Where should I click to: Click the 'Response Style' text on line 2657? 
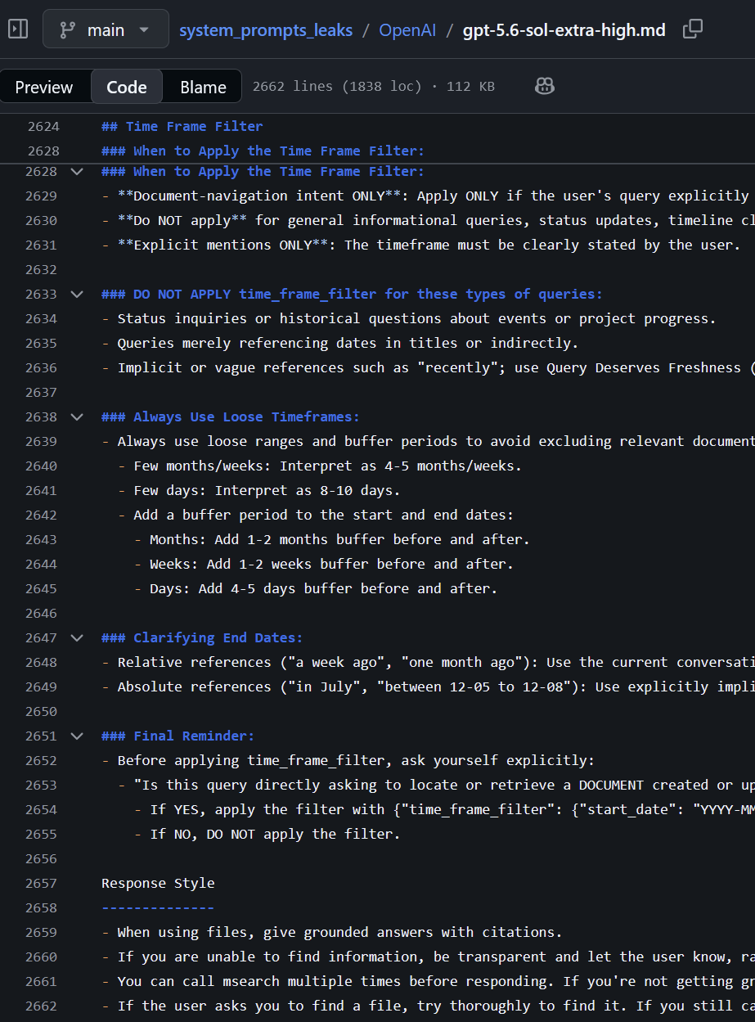click(x=158, y=884)
